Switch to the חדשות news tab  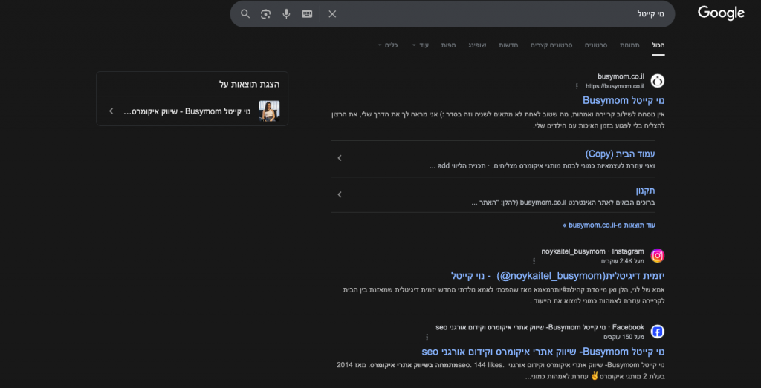[x=508, y=45]
